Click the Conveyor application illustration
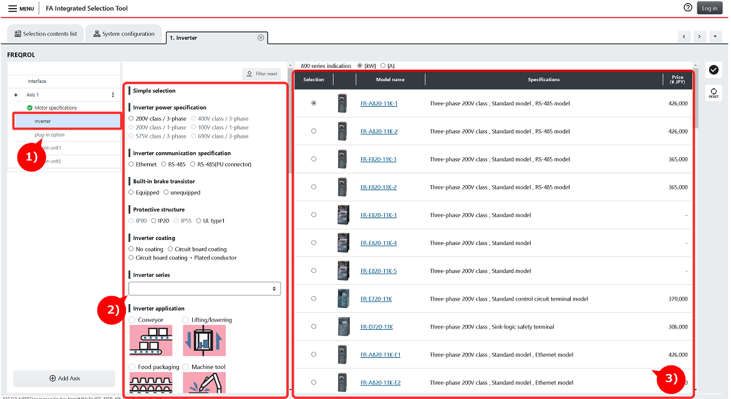 [150, 340]
